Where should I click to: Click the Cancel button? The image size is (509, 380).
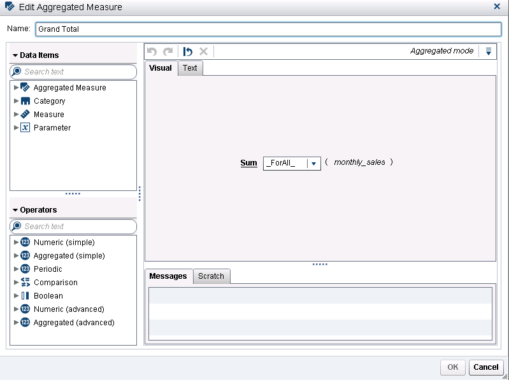486,367
